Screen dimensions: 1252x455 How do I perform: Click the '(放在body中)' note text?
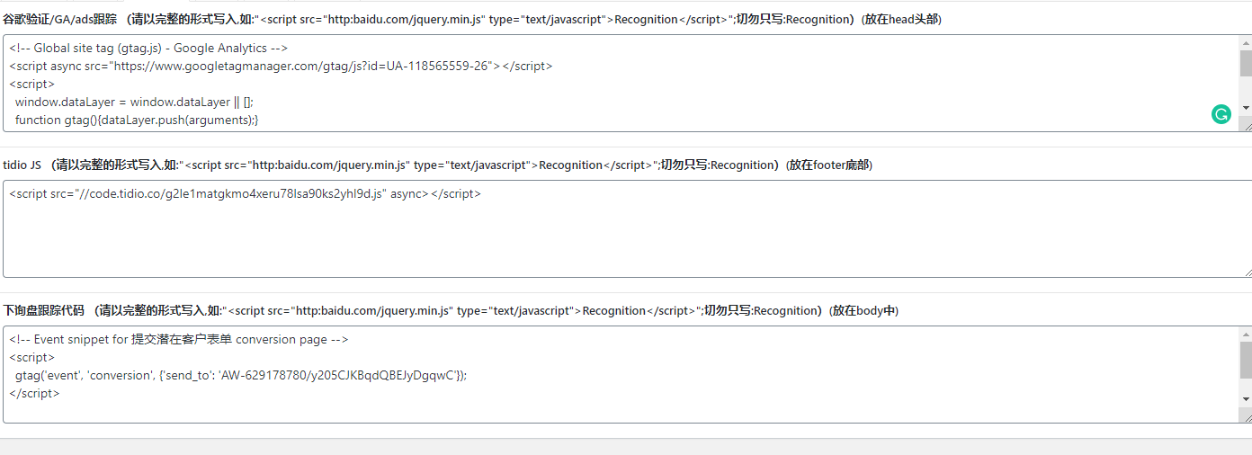[x=863, y=310]
